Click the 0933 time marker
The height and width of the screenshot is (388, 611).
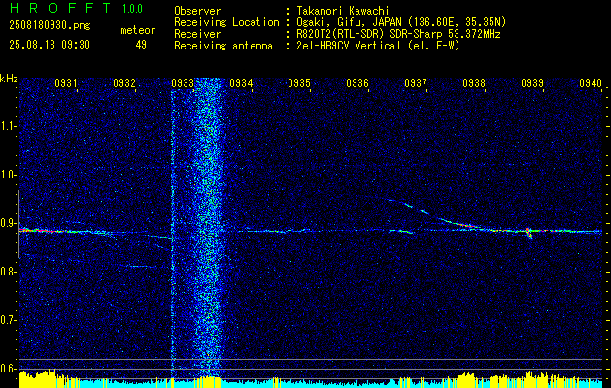tap(182, 82)
